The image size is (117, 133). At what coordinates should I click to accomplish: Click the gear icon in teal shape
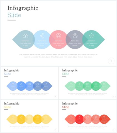coord(92,36)
